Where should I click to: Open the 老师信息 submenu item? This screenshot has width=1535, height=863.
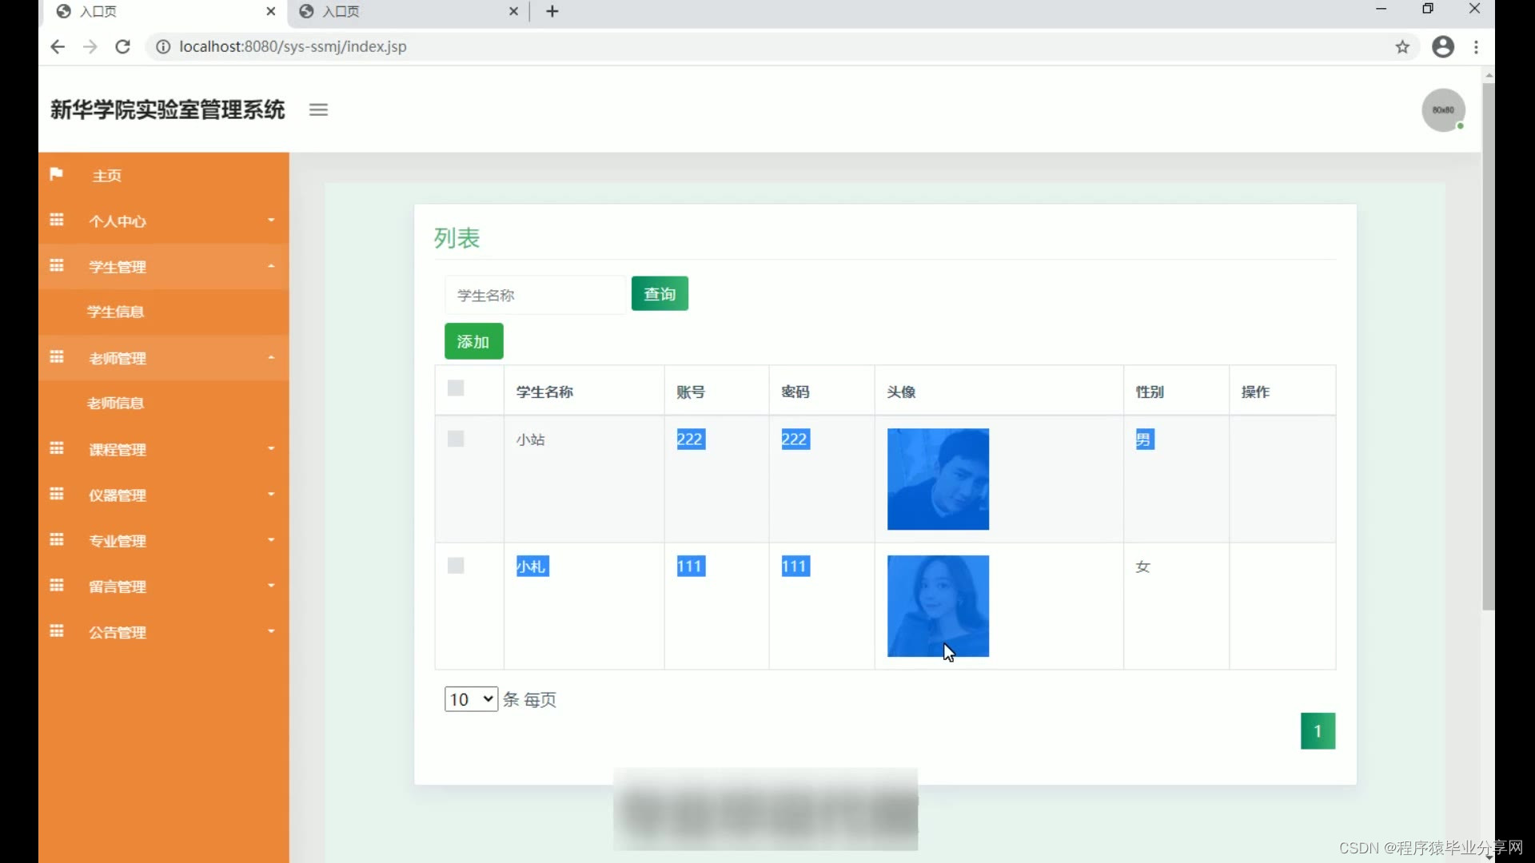pos(116,404)
